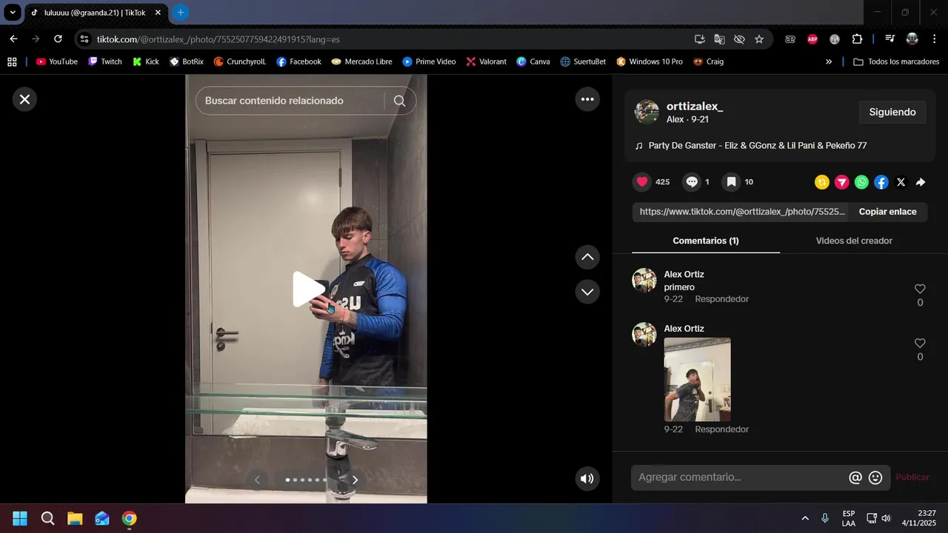This screenshot has width=948, height=533.
Task: Open orttizalex_ profile avatar
Action: click(x=647, y=112)
